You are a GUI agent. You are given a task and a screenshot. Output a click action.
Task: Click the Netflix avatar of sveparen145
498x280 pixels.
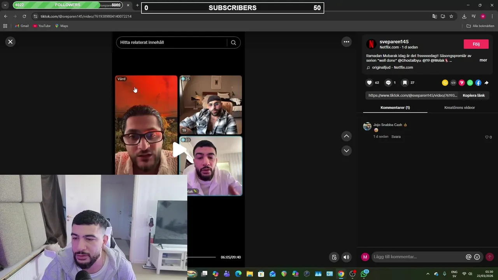pyautogui.click(x=371, y=44)
